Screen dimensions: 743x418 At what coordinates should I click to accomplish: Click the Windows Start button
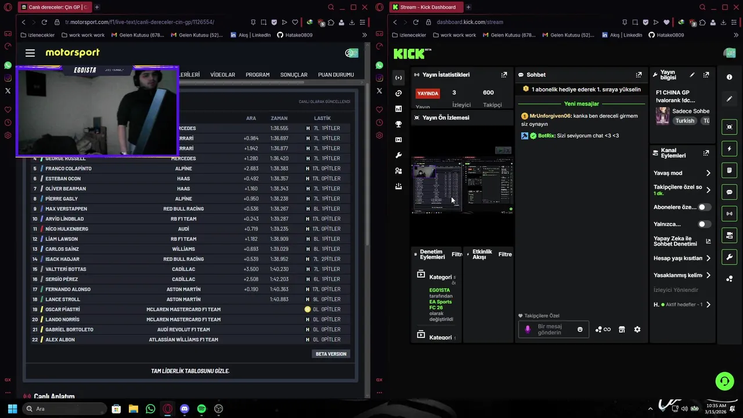coord(12,409)
